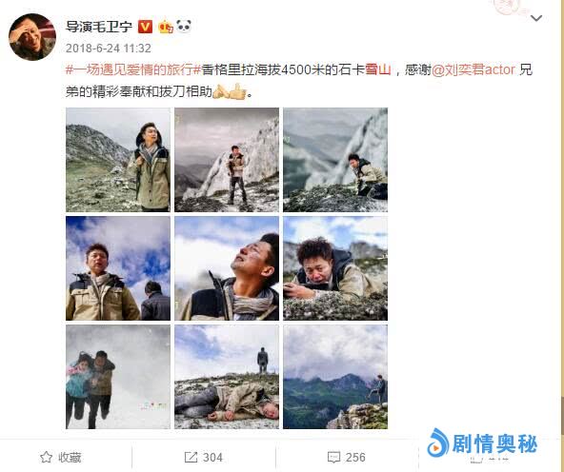Open the @刘奕君actor mention
Image resolution: width=564 pixels, height=472 pixels.
click(473, 69)
